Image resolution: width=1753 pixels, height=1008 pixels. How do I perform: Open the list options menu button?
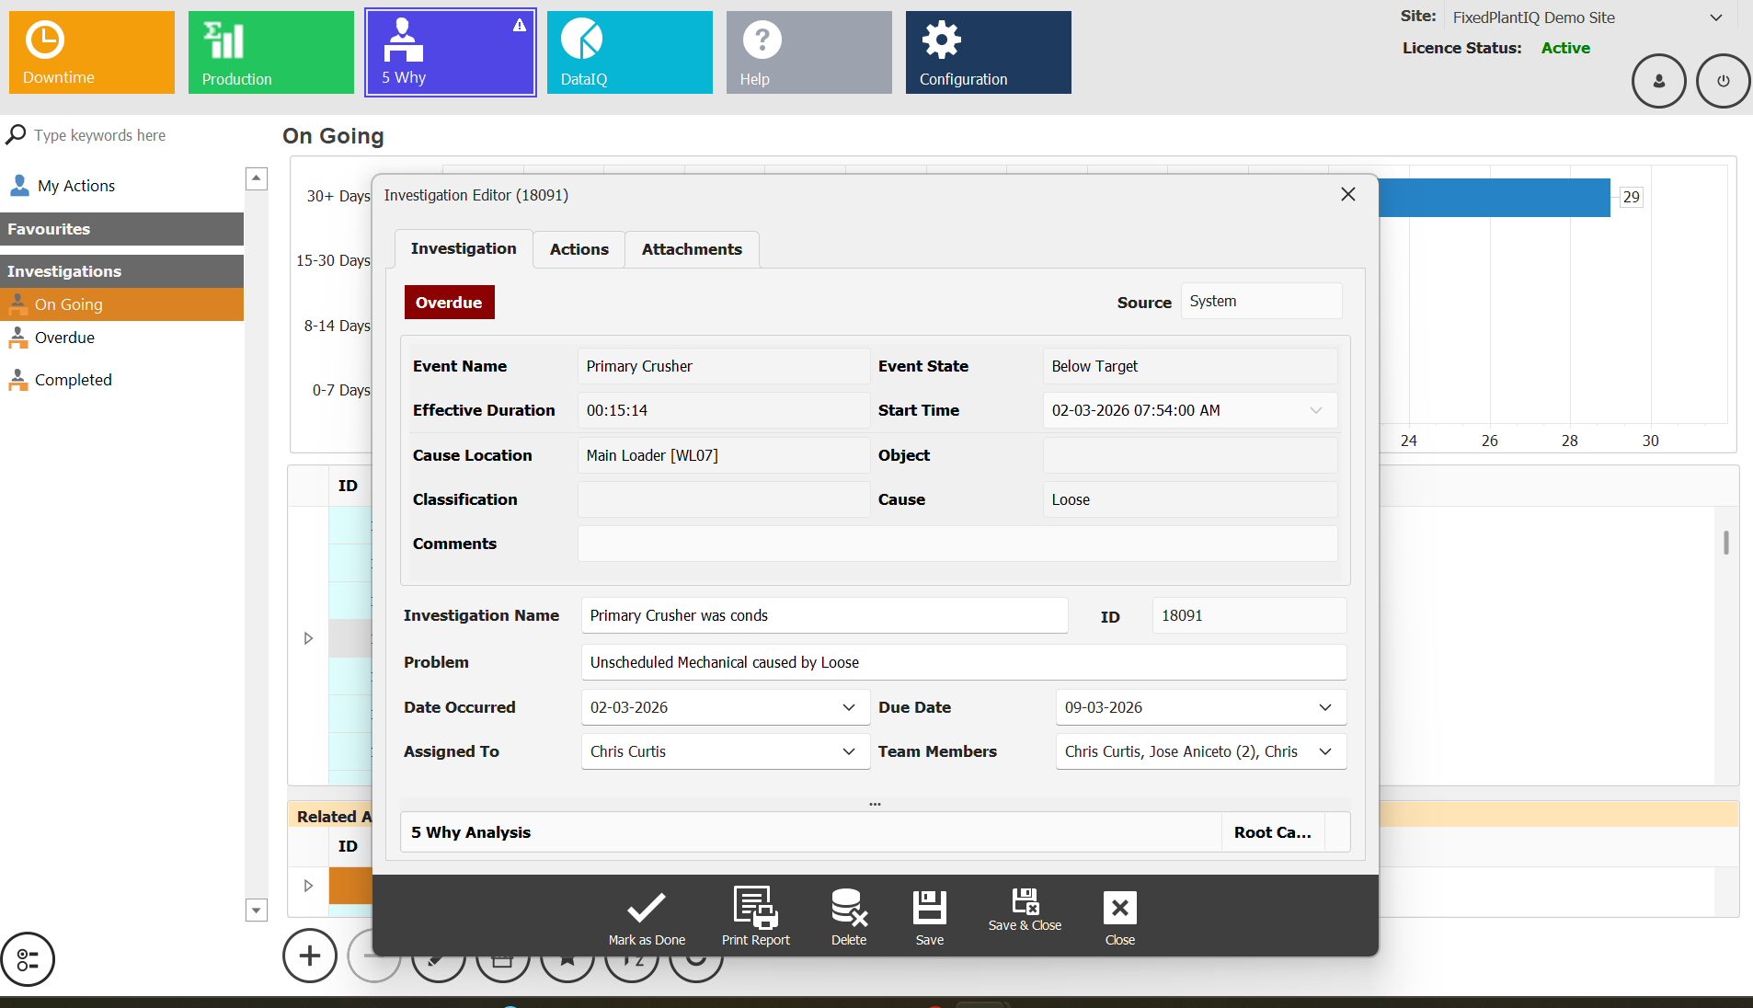[x=28, y=959]
